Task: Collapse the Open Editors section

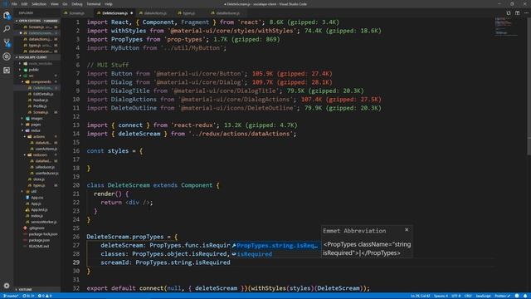Action: coord(37,21)
